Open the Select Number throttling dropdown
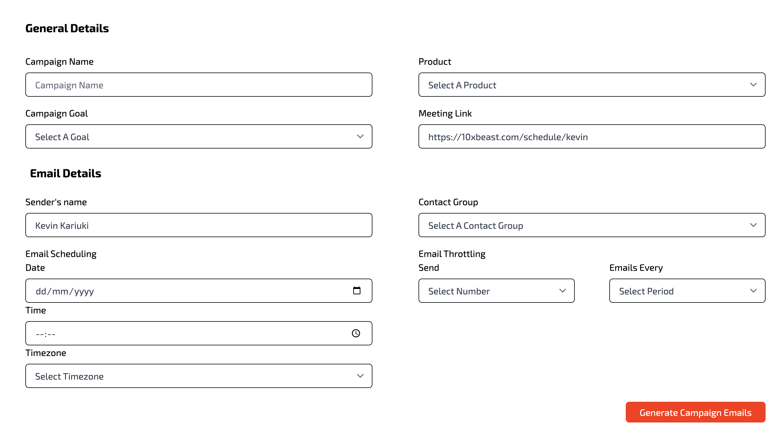This screenshot has width=784, height=434. pyautogui.click(x=487, y=291)
